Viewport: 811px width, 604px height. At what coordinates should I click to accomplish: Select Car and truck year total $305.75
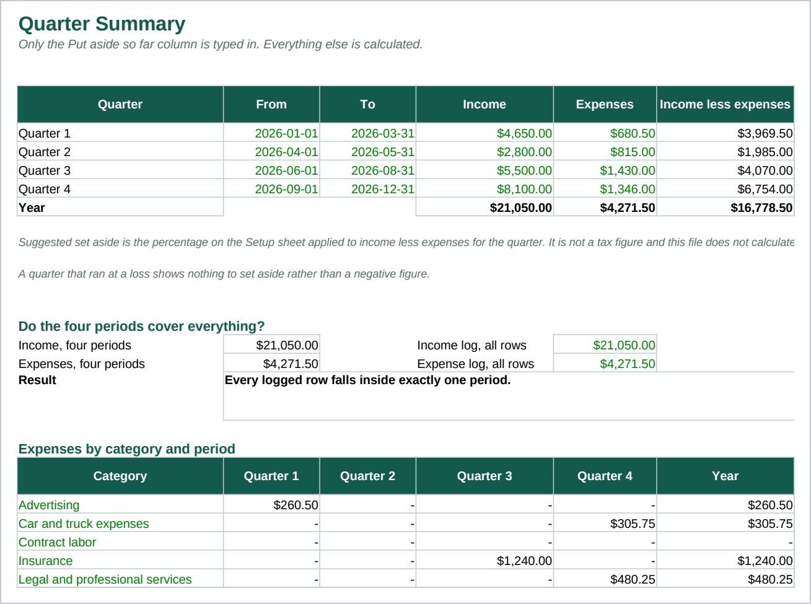point(725,523)
